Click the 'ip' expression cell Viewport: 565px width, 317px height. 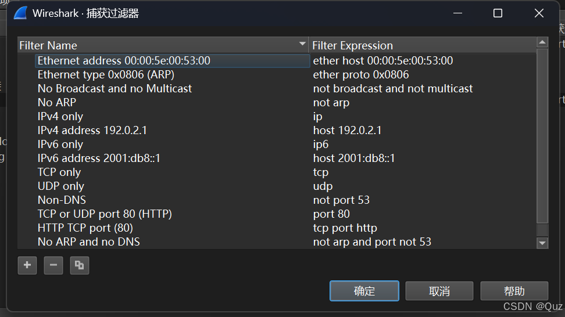317,117
